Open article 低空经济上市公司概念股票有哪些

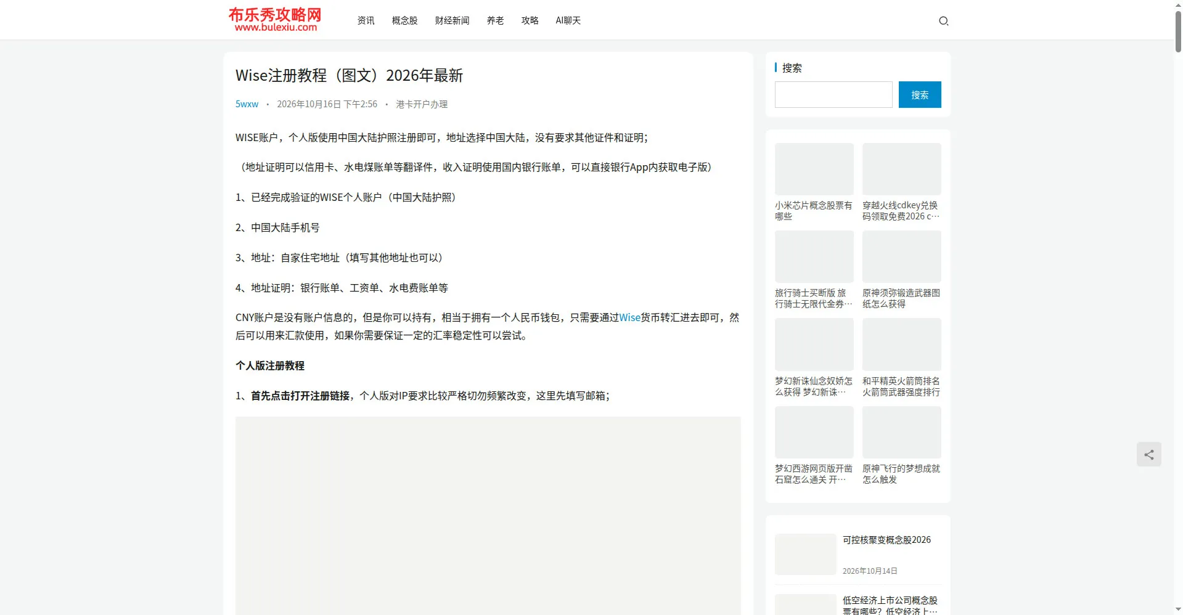890,605
